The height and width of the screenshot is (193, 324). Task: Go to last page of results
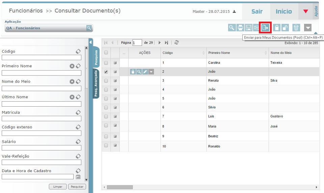(x=166, y=43)
